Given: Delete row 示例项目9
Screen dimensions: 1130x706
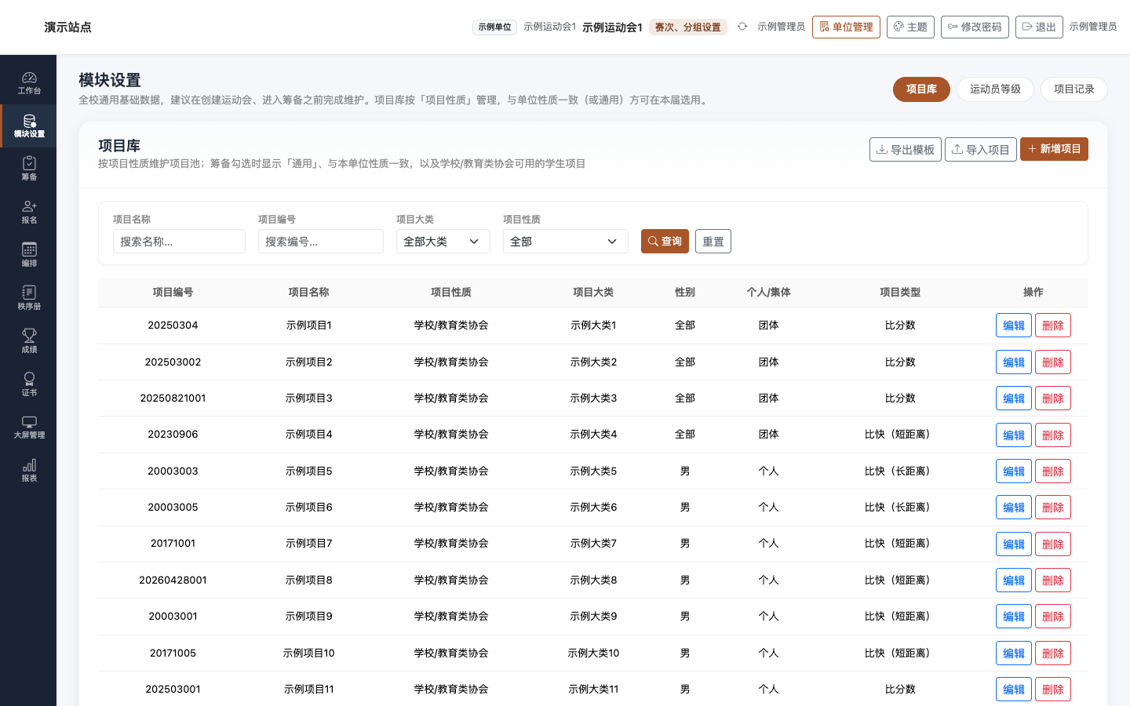Looking at the screenshot, I should [x=1053, y=617].
